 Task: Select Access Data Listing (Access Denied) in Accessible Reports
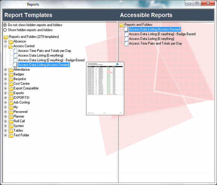(x=155, y=29)
